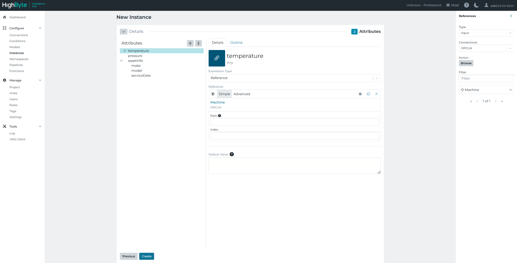Select temperature attribute in tree
Image resolution: width=517 pixels, height=263 pixels.
point(162,51)
